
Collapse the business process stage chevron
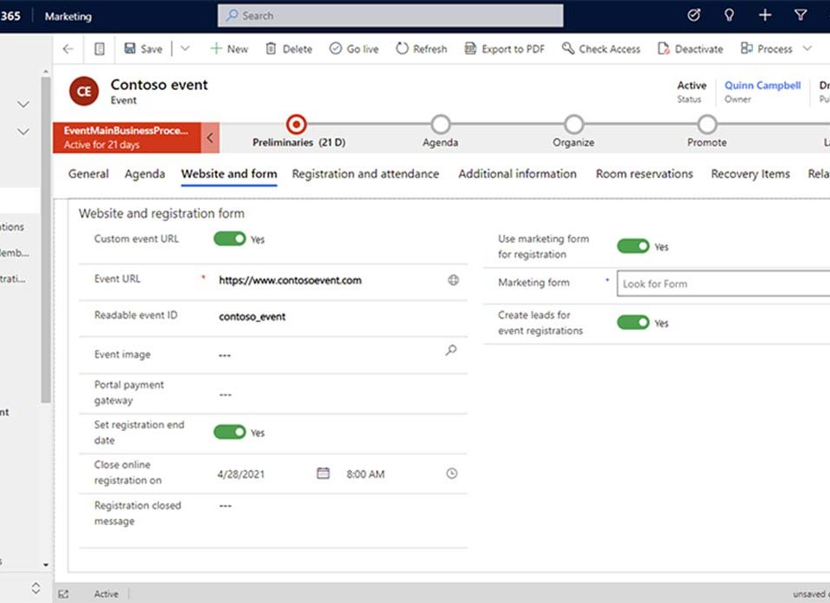(209, 137)
